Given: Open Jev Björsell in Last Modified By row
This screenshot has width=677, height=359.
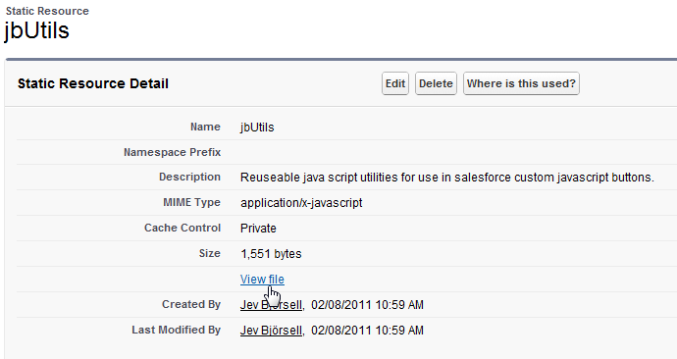Looking at the screenshot, I should [271, 331].
